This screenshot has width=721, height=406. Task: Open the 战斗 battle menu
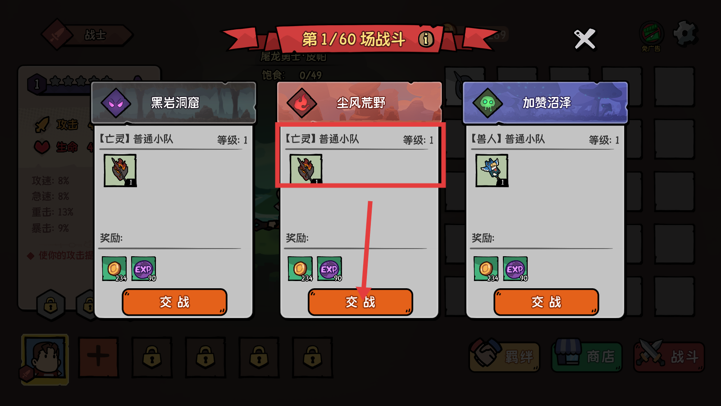tap(669, 356)
